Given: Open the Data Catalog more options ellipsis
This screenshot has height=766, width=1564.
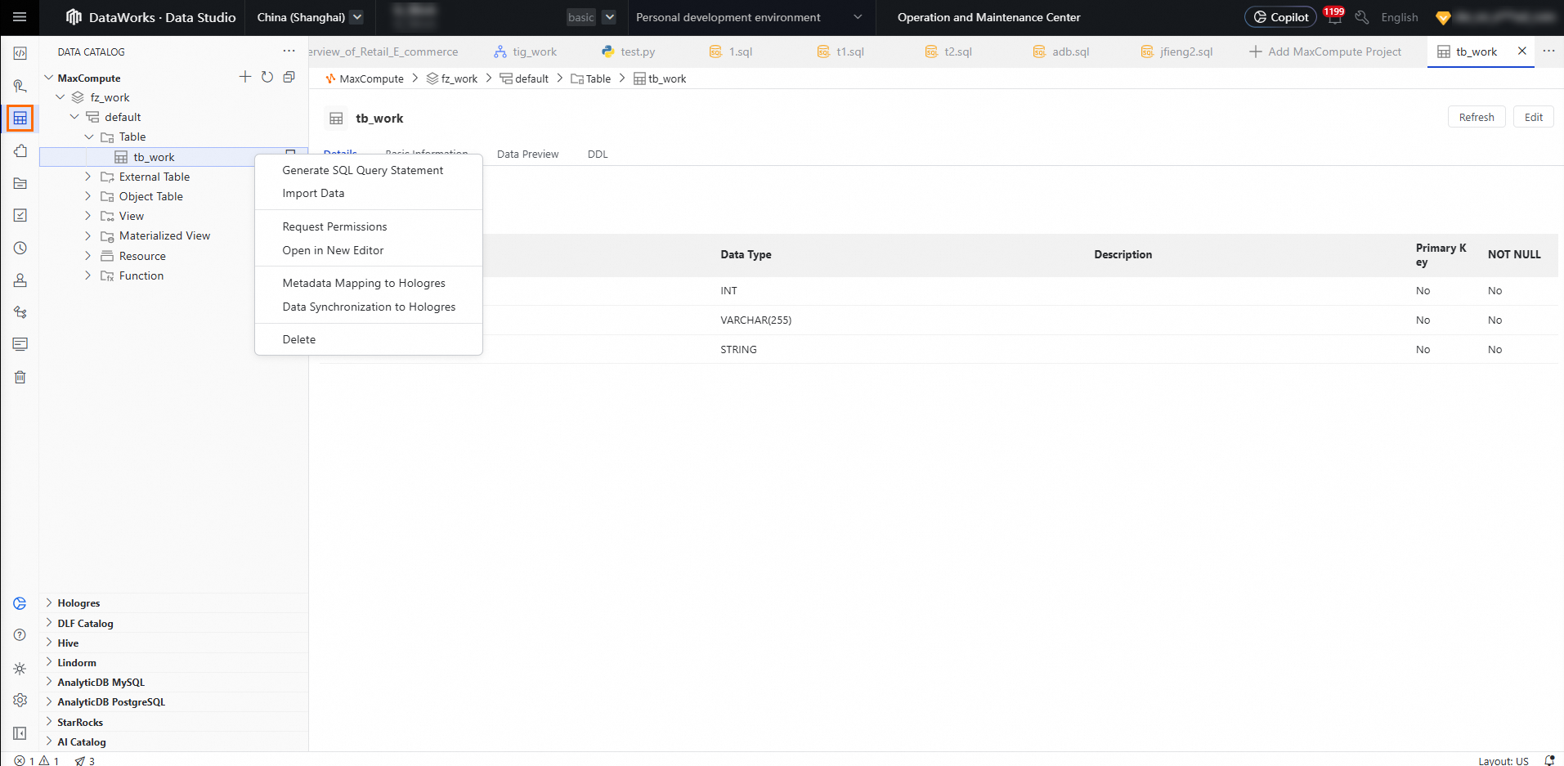Looking at the screenshot, I should point(289,51).
